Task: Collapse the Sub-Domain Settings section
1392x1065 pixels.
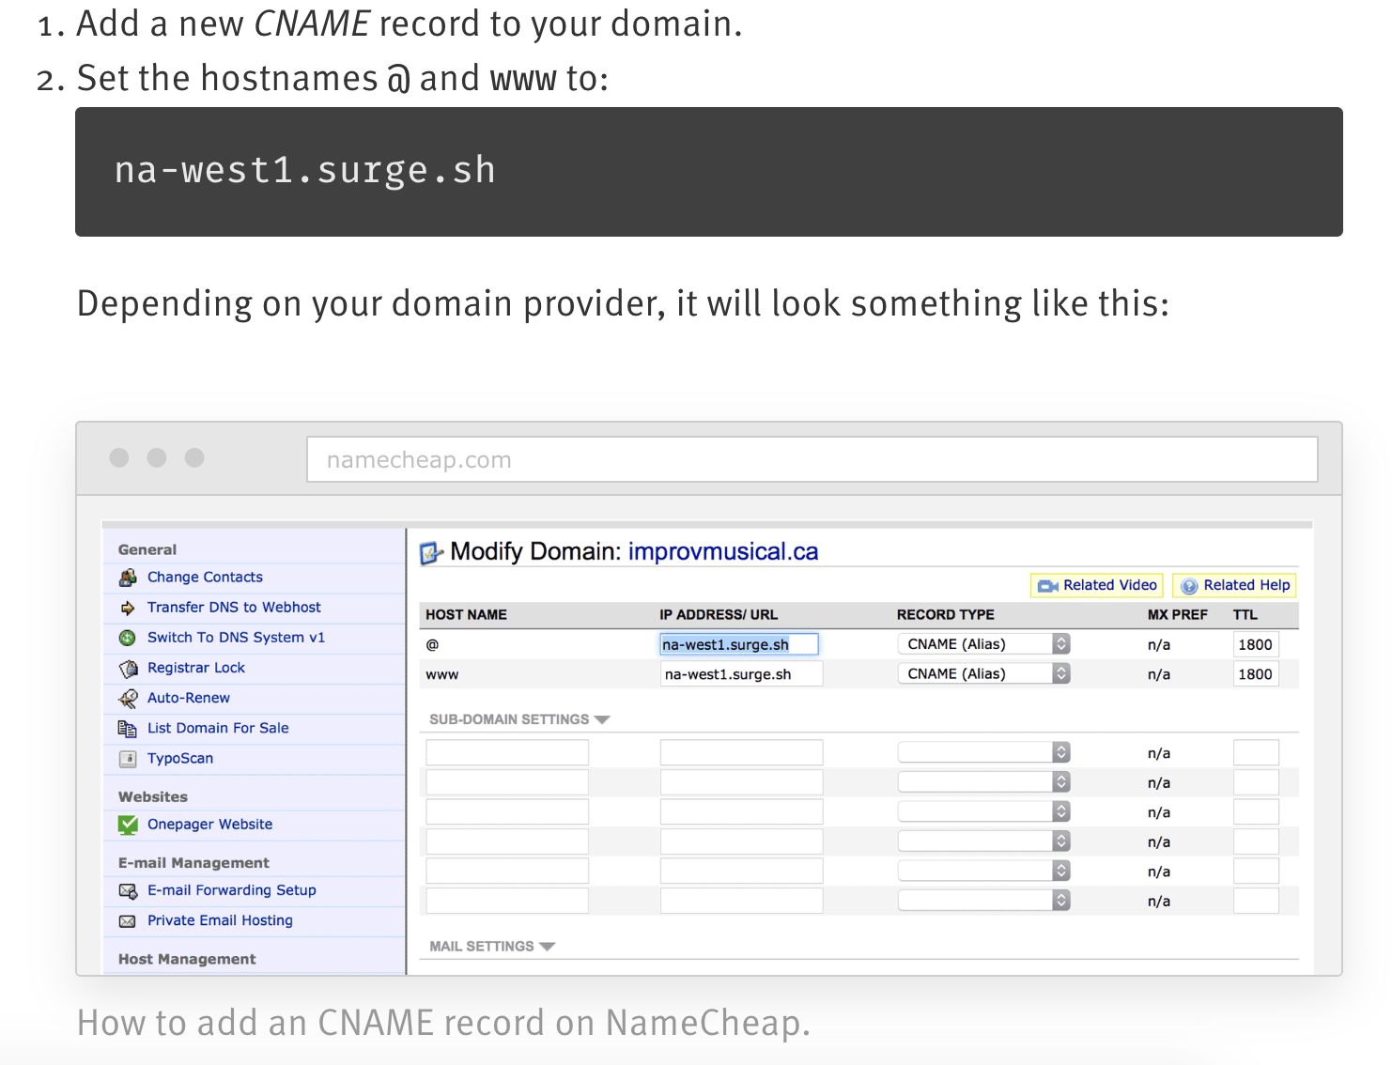Action: (x=519, y=719)
